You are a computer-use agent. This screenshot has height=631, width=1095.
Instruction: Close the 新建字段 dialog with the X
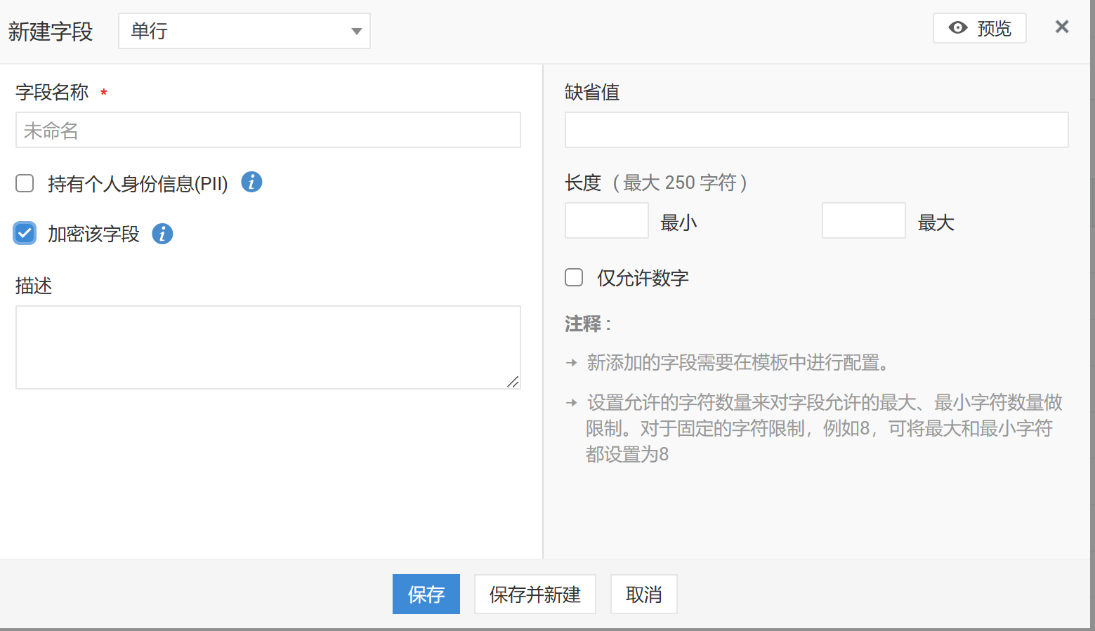coord(1061,27)
